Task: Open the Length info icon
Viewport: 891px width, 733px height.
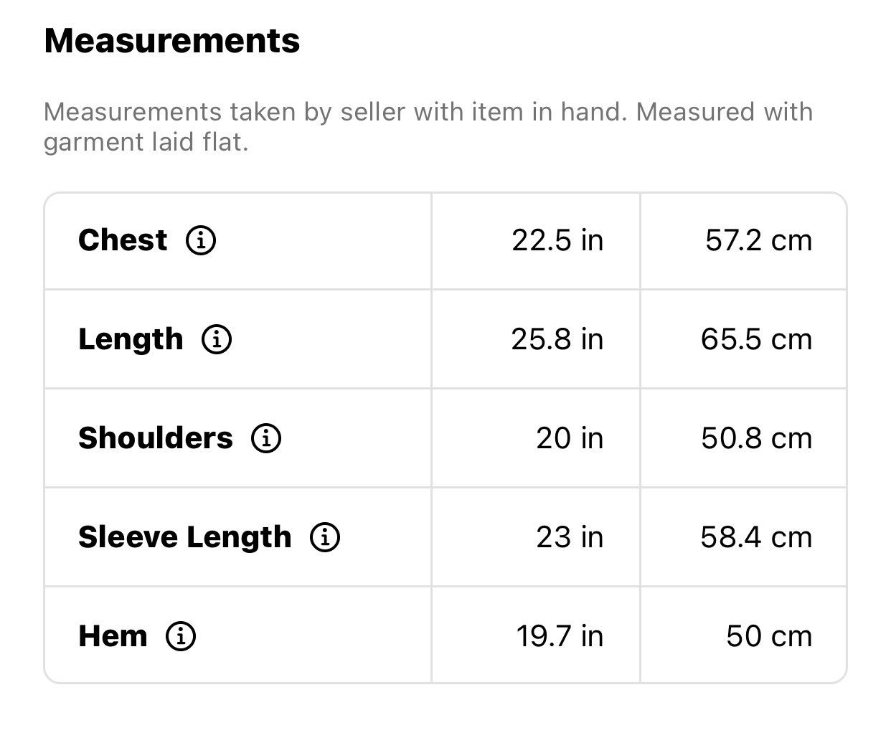Action: (x=217, y=339)
